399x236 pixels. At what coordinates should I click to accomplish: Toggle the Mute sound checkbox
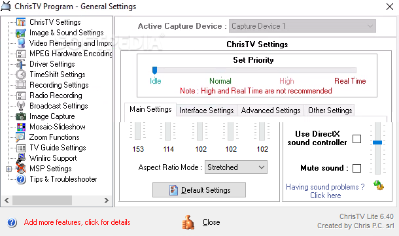pos(356,168)
